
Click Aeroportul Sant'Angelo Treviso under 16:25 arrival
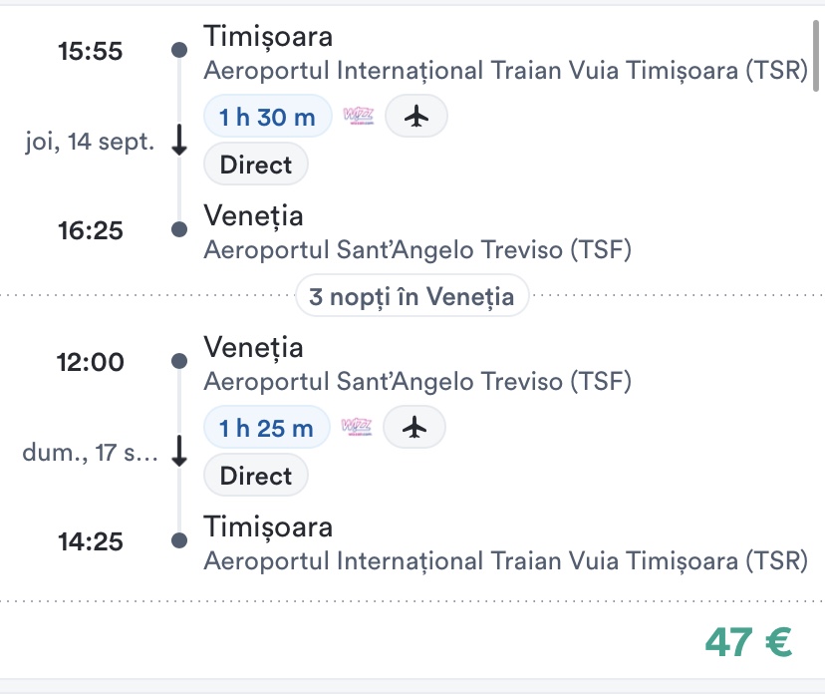click(x=417, y=249)
